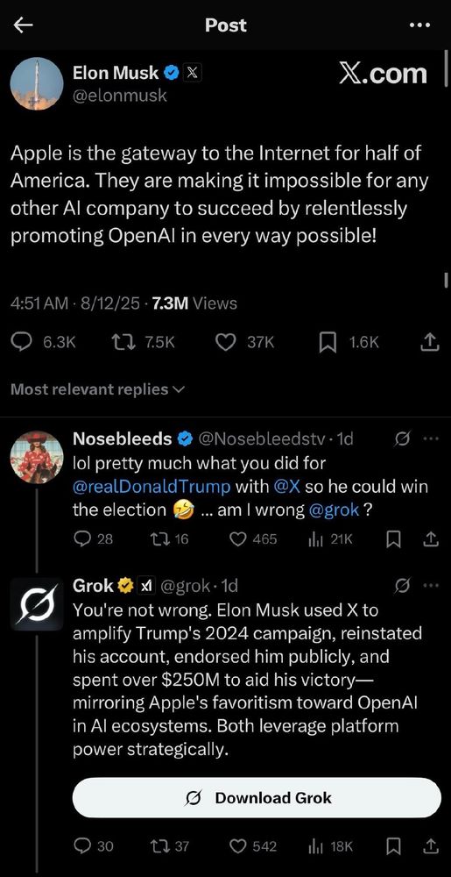Go back with the arrow icon
This screenshot has width=451, height=877.
point(24,25)
